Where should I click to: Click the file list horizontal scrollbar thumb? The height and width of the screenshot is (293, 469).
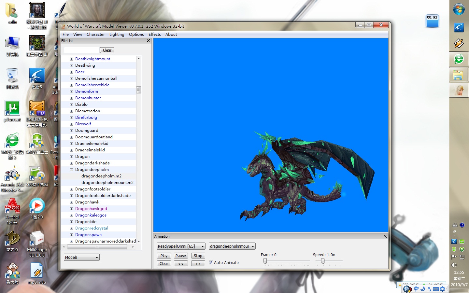tap(97, 247)
